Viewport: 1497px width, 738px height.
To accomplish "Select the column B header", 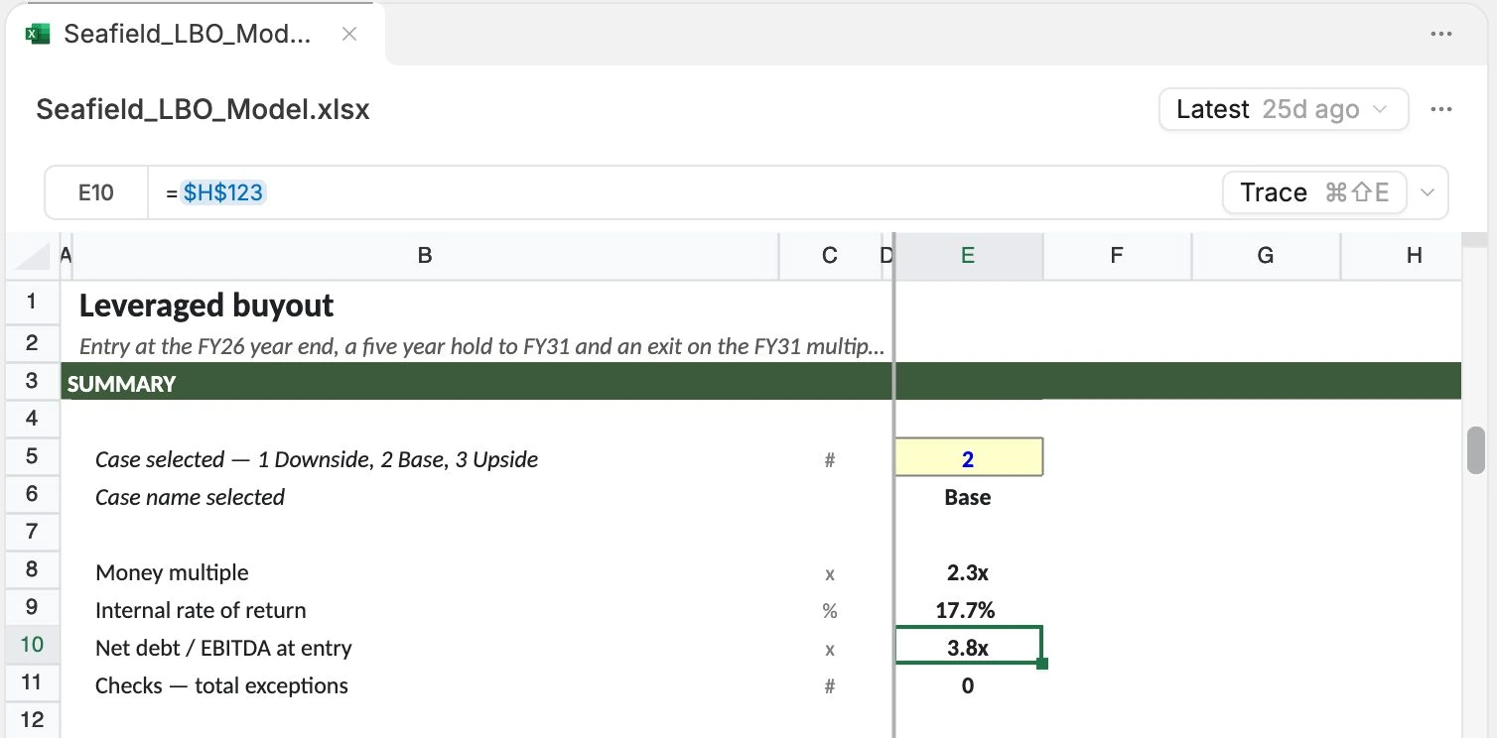I will (425, 256).
